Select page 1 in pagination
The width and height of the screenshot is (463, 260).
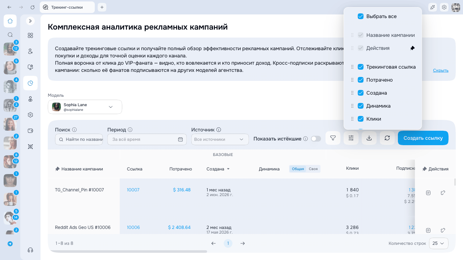[228, 243]
